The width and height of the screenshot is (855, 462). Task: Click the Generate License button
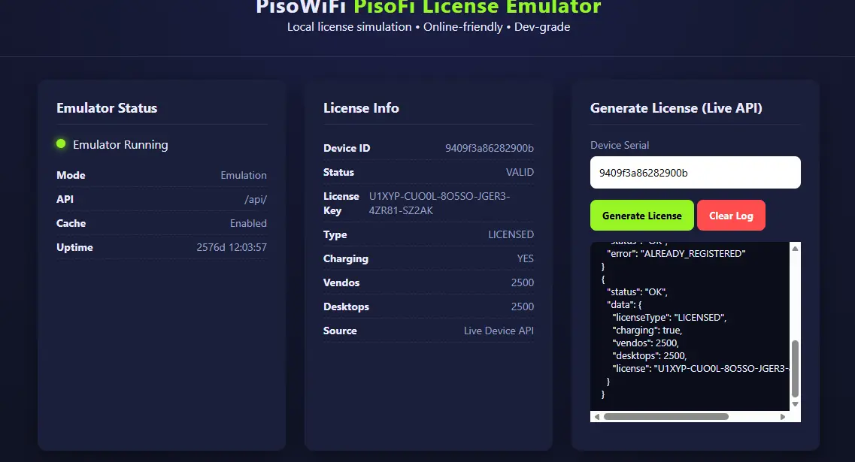[x=641, y=215]
